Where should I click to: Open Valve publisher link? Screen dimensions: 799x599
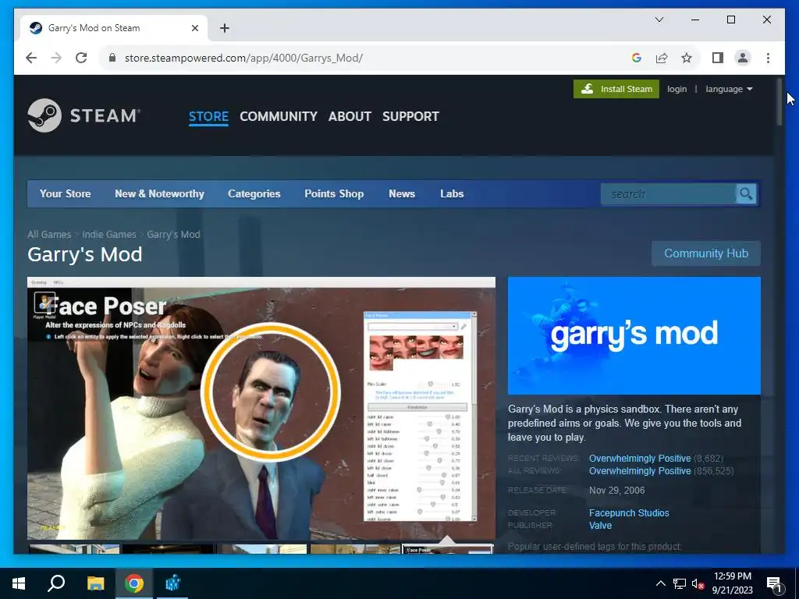coord(600,525)
